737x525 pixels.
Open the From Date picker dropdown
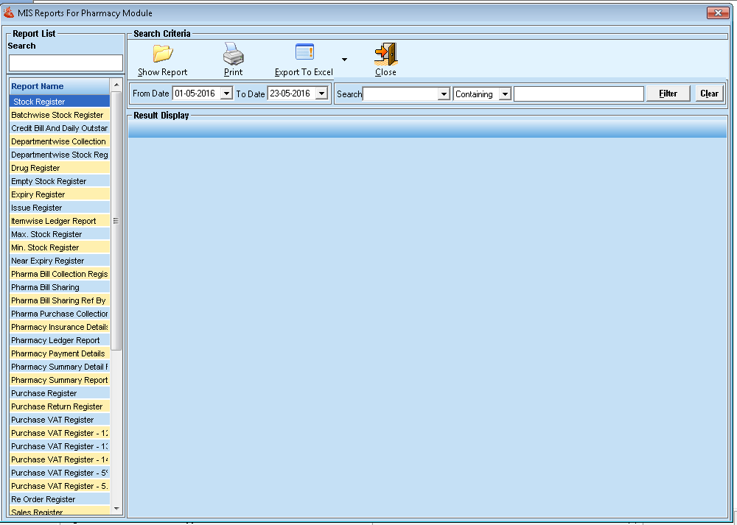point(226,94)
